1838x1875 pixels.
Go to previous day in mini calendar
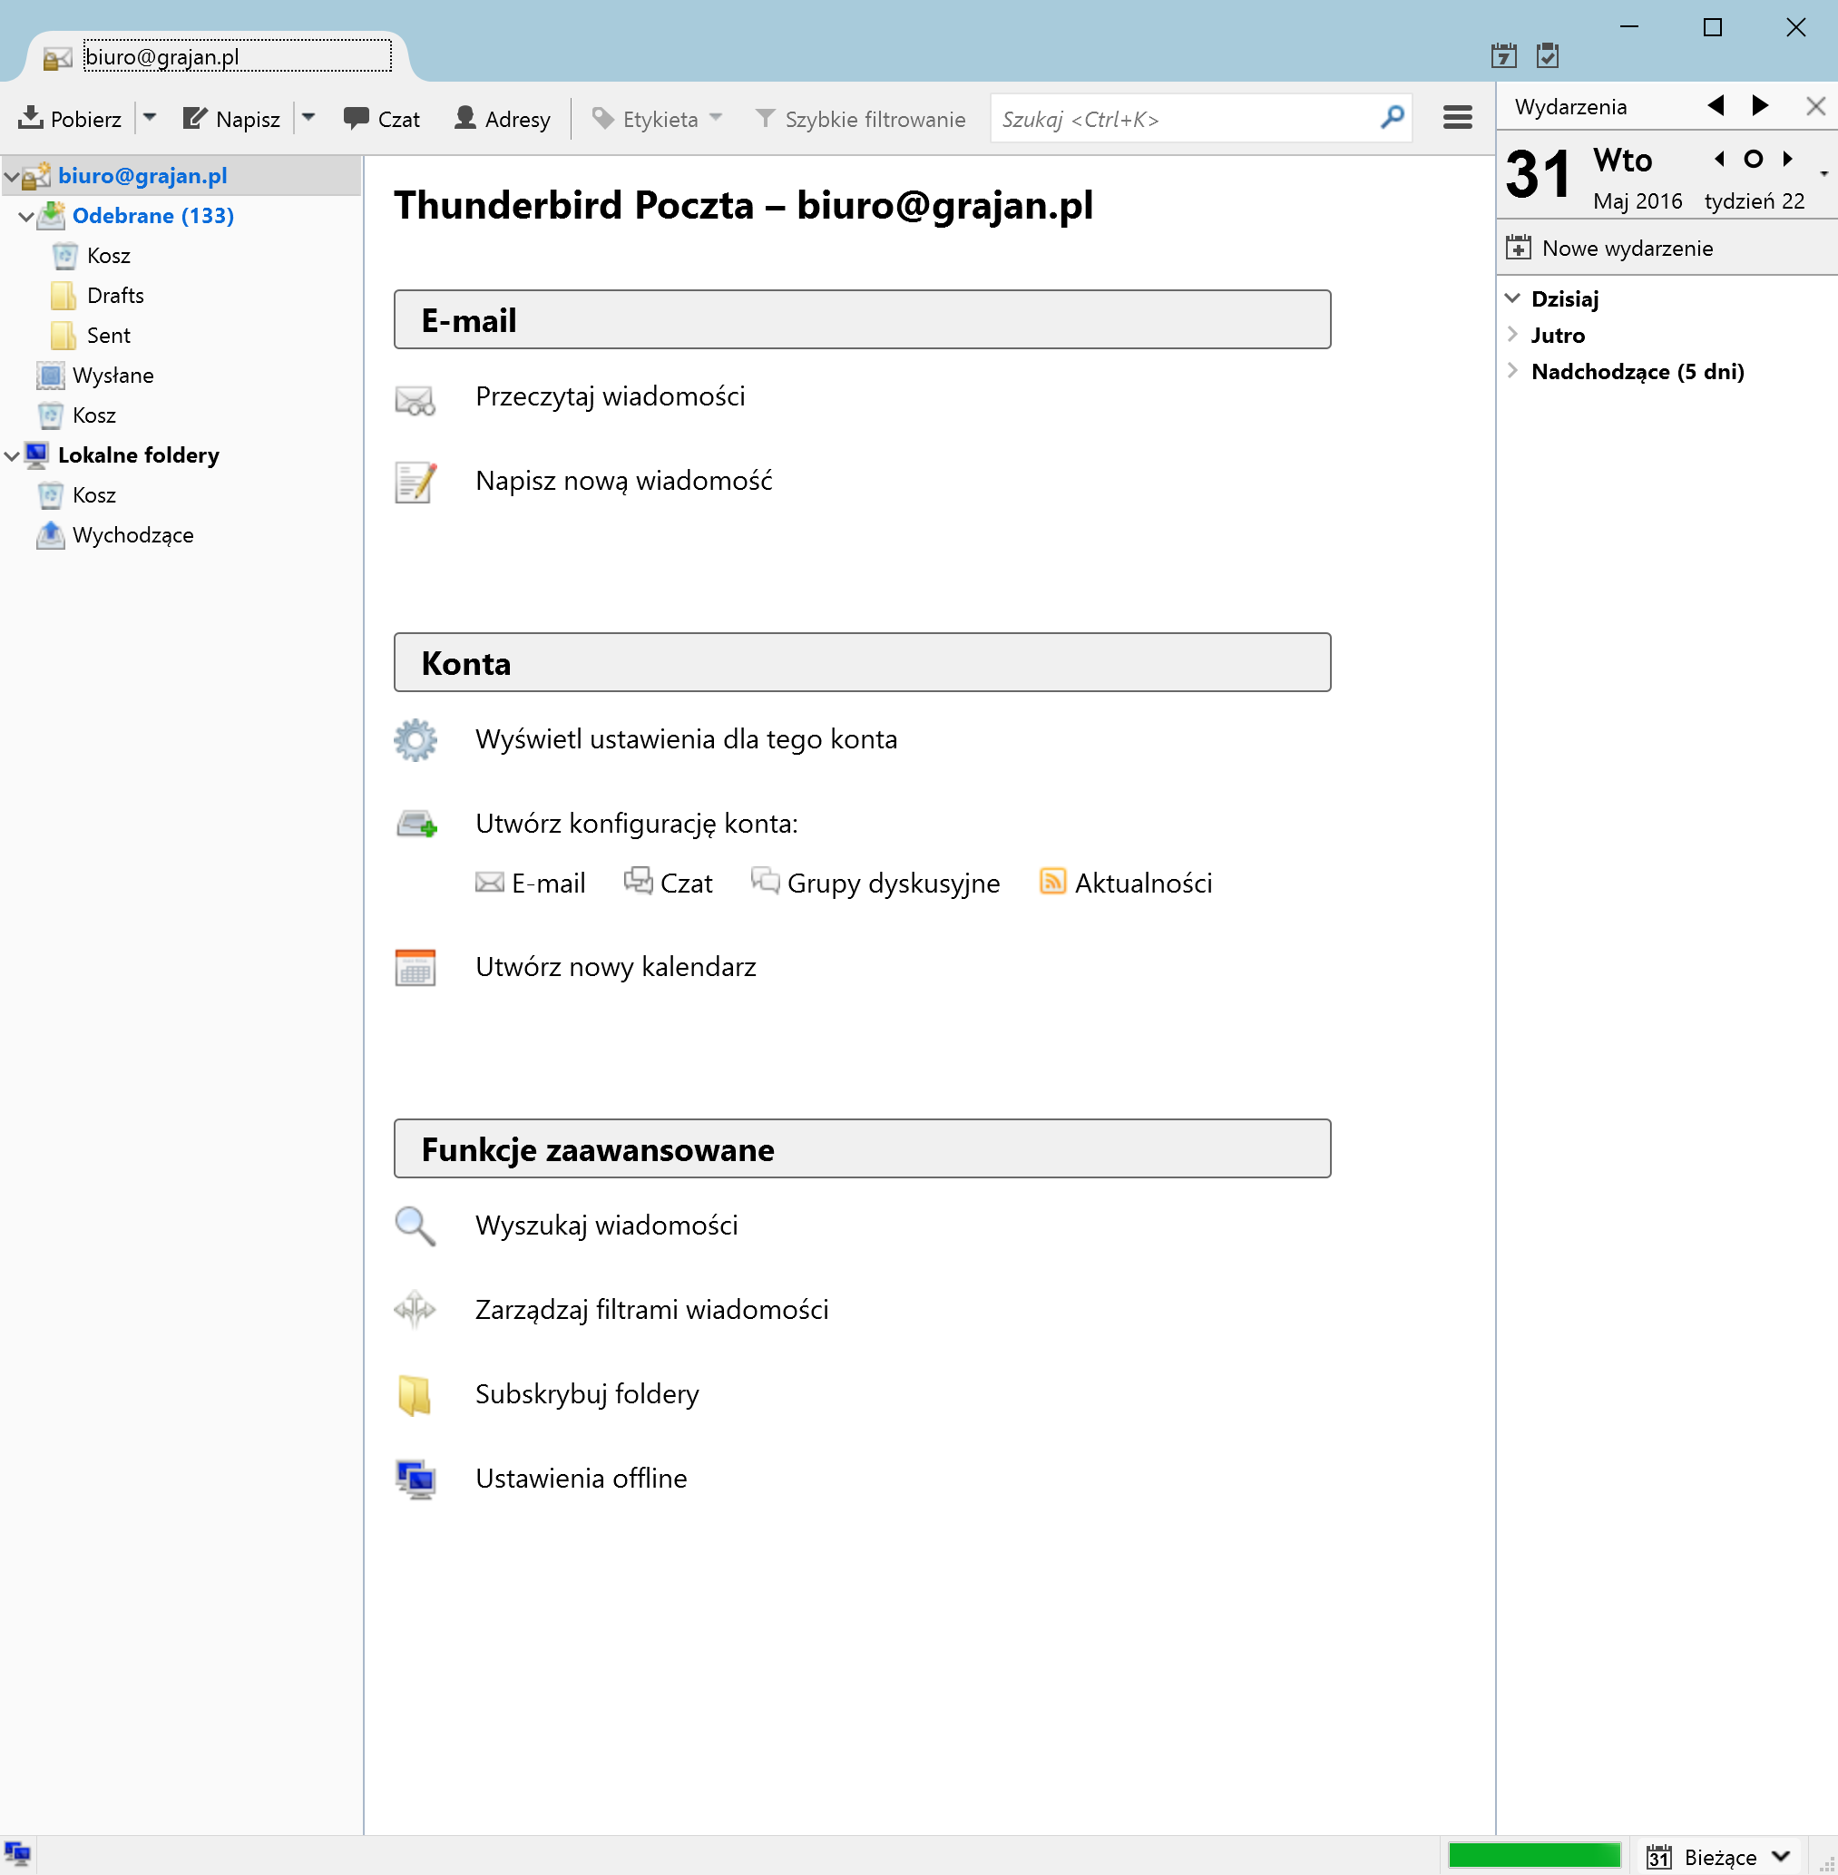[x=1719, y=158]
